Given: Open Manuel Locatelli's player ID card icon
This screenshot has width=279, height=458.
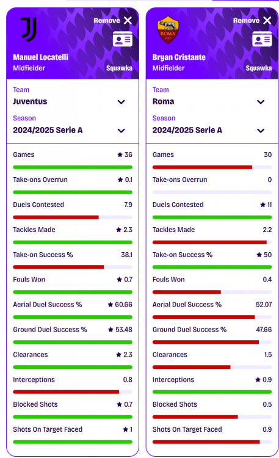Looking at the screenshot, I should 123,39.
